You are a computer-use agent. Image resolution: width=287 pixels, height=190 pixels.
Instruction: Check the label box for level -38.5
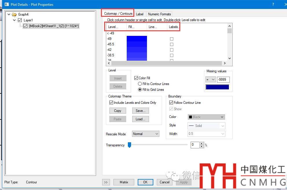click(x=172, y=55)
